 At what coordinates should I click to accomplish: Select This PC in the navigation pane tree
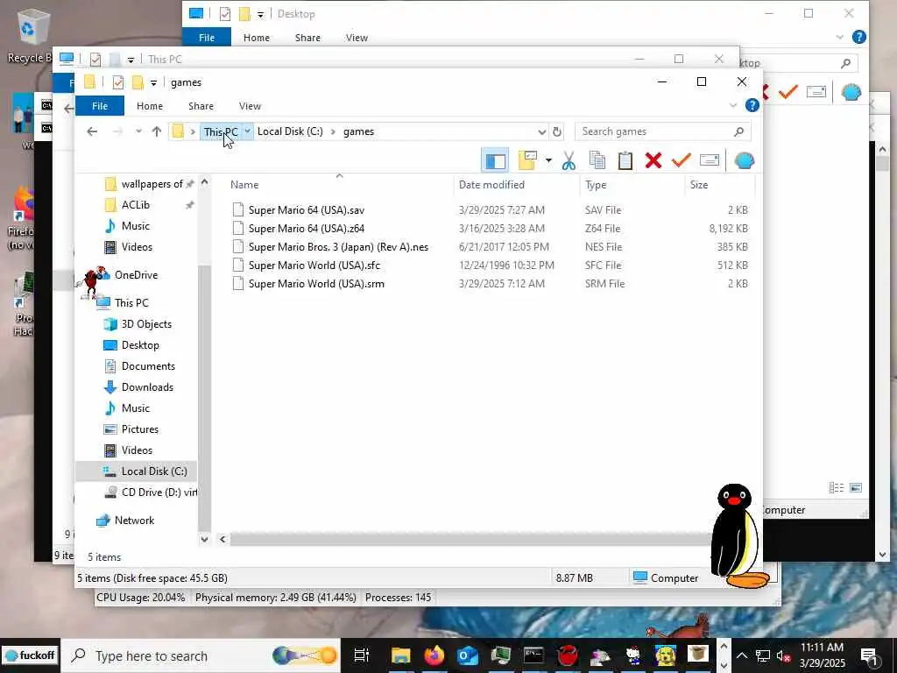click(131, 302)
